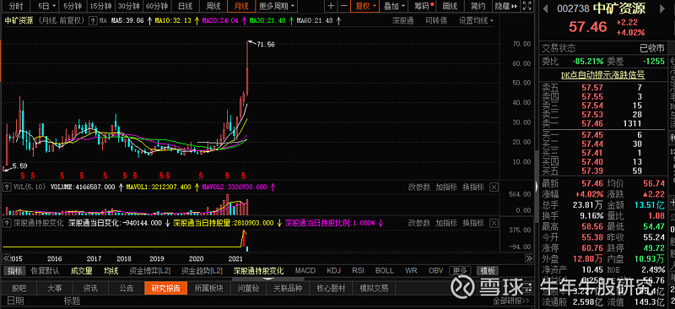Image resolution: width=675 pixels, height=309 pixels.
Task: Open 叠加 overlay dropdown
Action: click(394, 6)
